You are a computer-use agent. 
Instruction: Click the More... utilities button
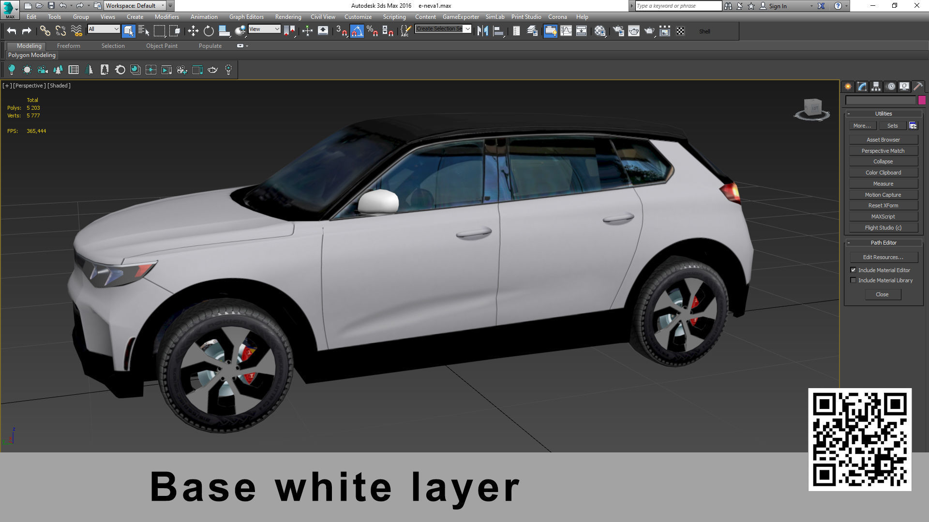862,126
